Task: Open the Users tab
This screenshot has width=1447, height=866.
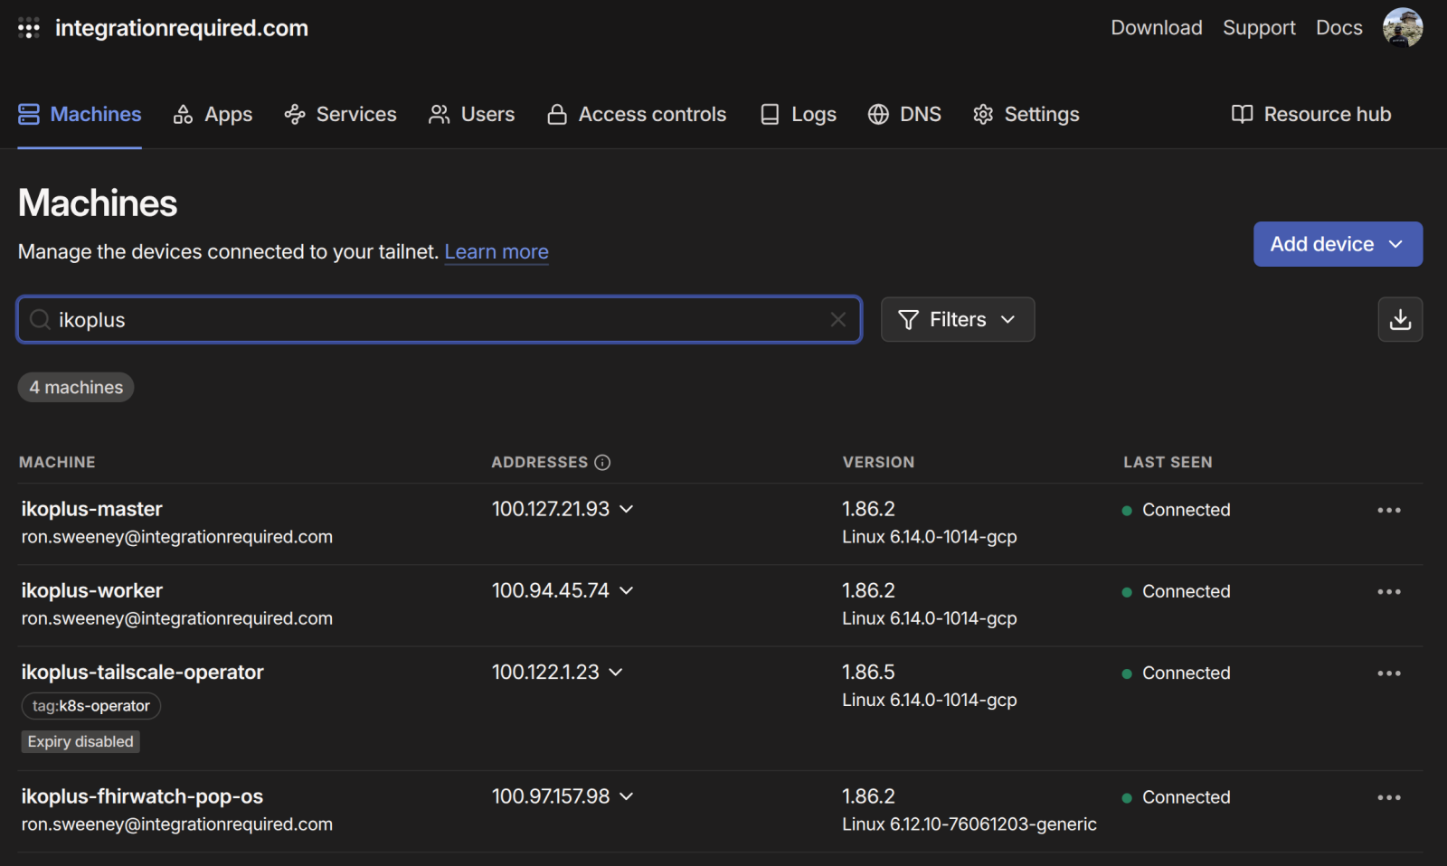Action: (x=471, y=114)
